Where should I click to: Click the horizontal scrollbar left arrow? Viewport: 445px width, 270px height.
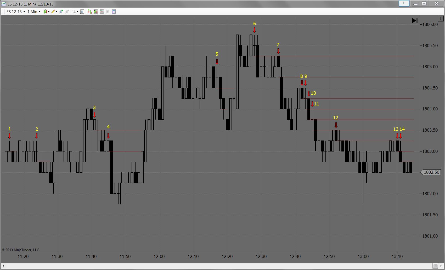pos(3,266)
